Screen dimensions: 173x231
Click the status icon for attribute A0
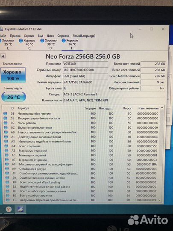(x=6, y=132)
